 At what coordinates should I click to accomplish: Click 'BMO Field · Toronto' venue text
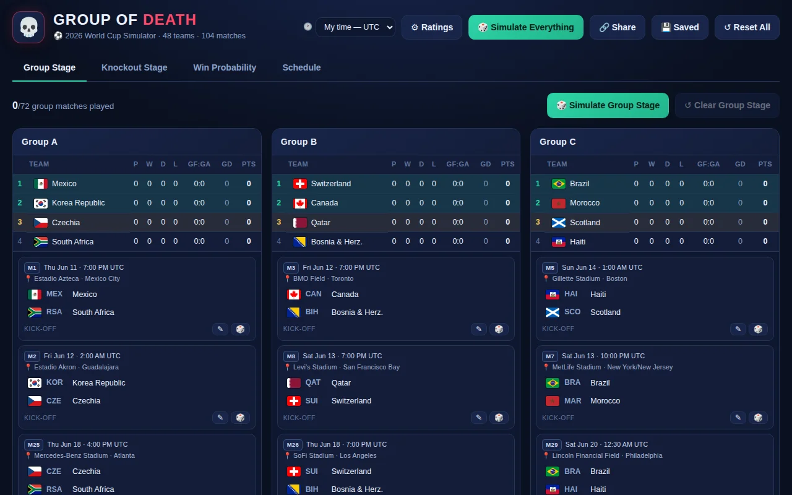(x=324, y=278)
